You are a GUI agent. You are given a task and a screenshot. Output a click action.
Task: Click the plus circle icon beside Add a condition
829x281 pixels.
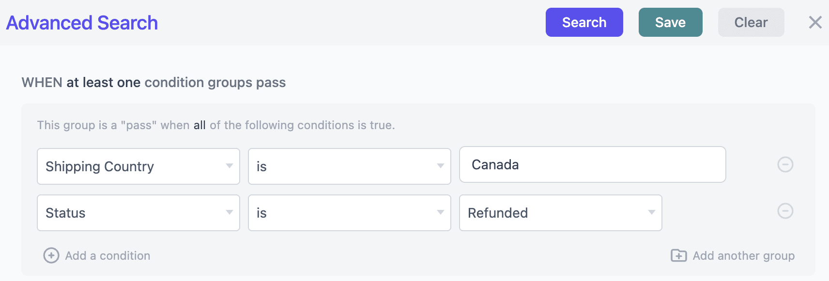click(51, 255)
